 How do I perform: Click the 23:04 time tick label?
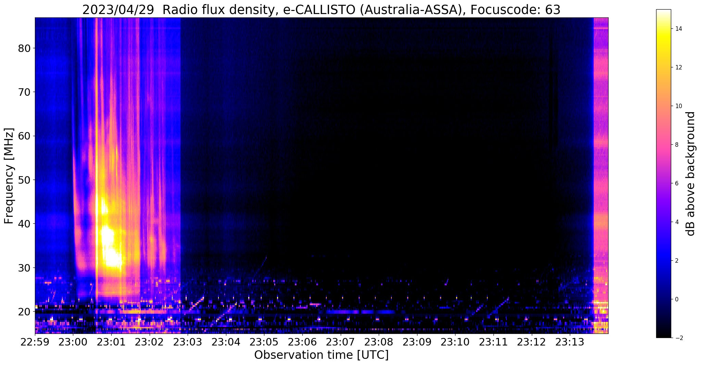point(226,342)
